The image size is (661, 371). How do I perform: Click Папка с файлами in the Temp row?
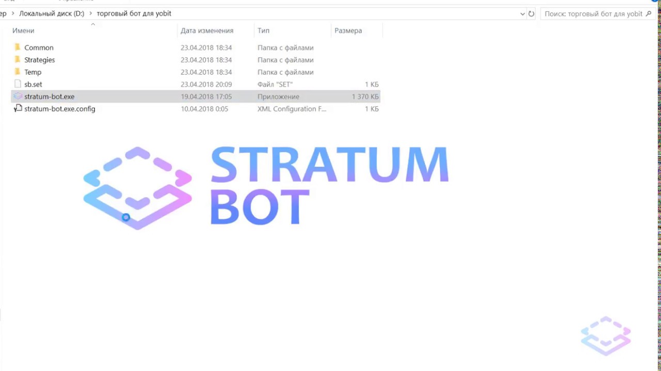coord(286,72)
